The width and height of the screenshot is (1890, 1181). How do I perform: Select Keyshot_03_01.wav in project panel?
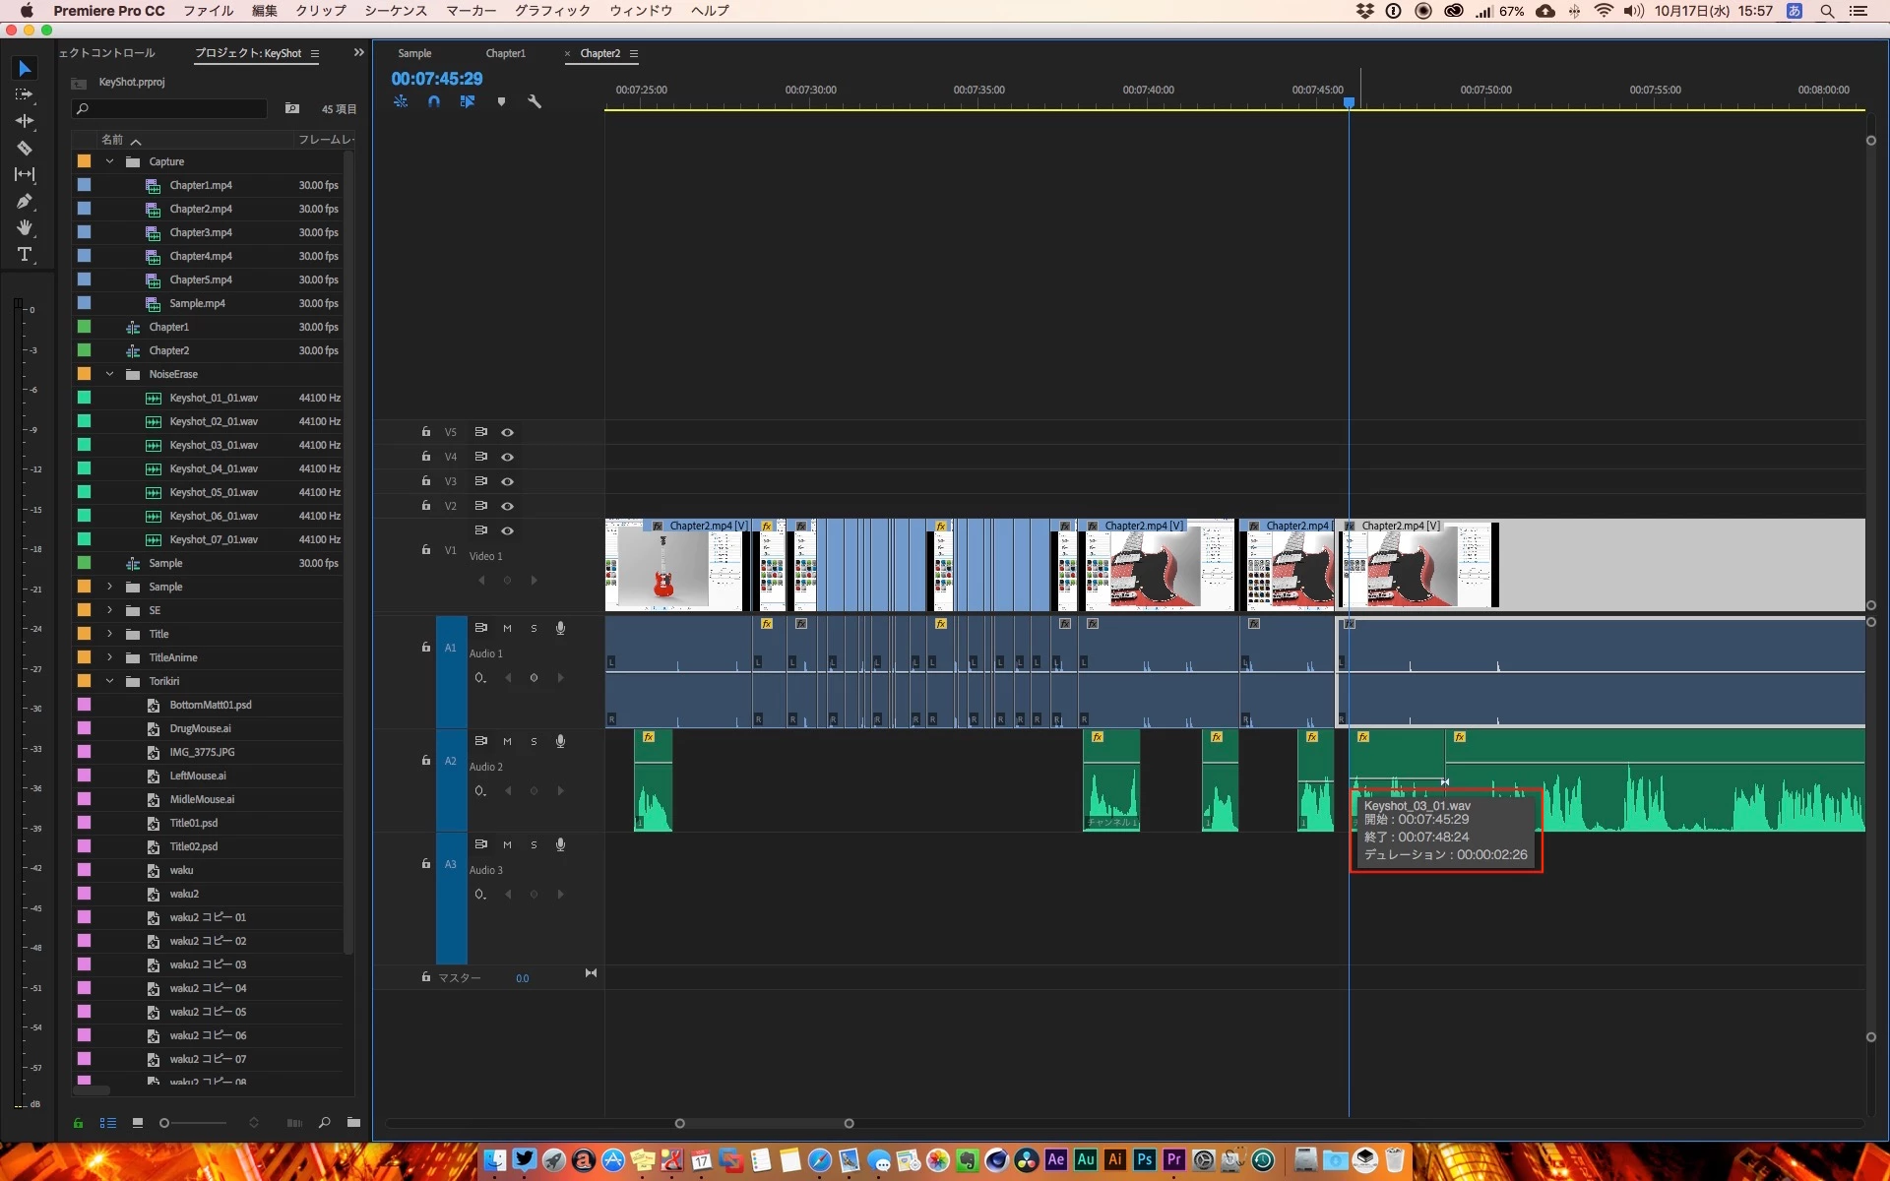click(x=214, y=445)
